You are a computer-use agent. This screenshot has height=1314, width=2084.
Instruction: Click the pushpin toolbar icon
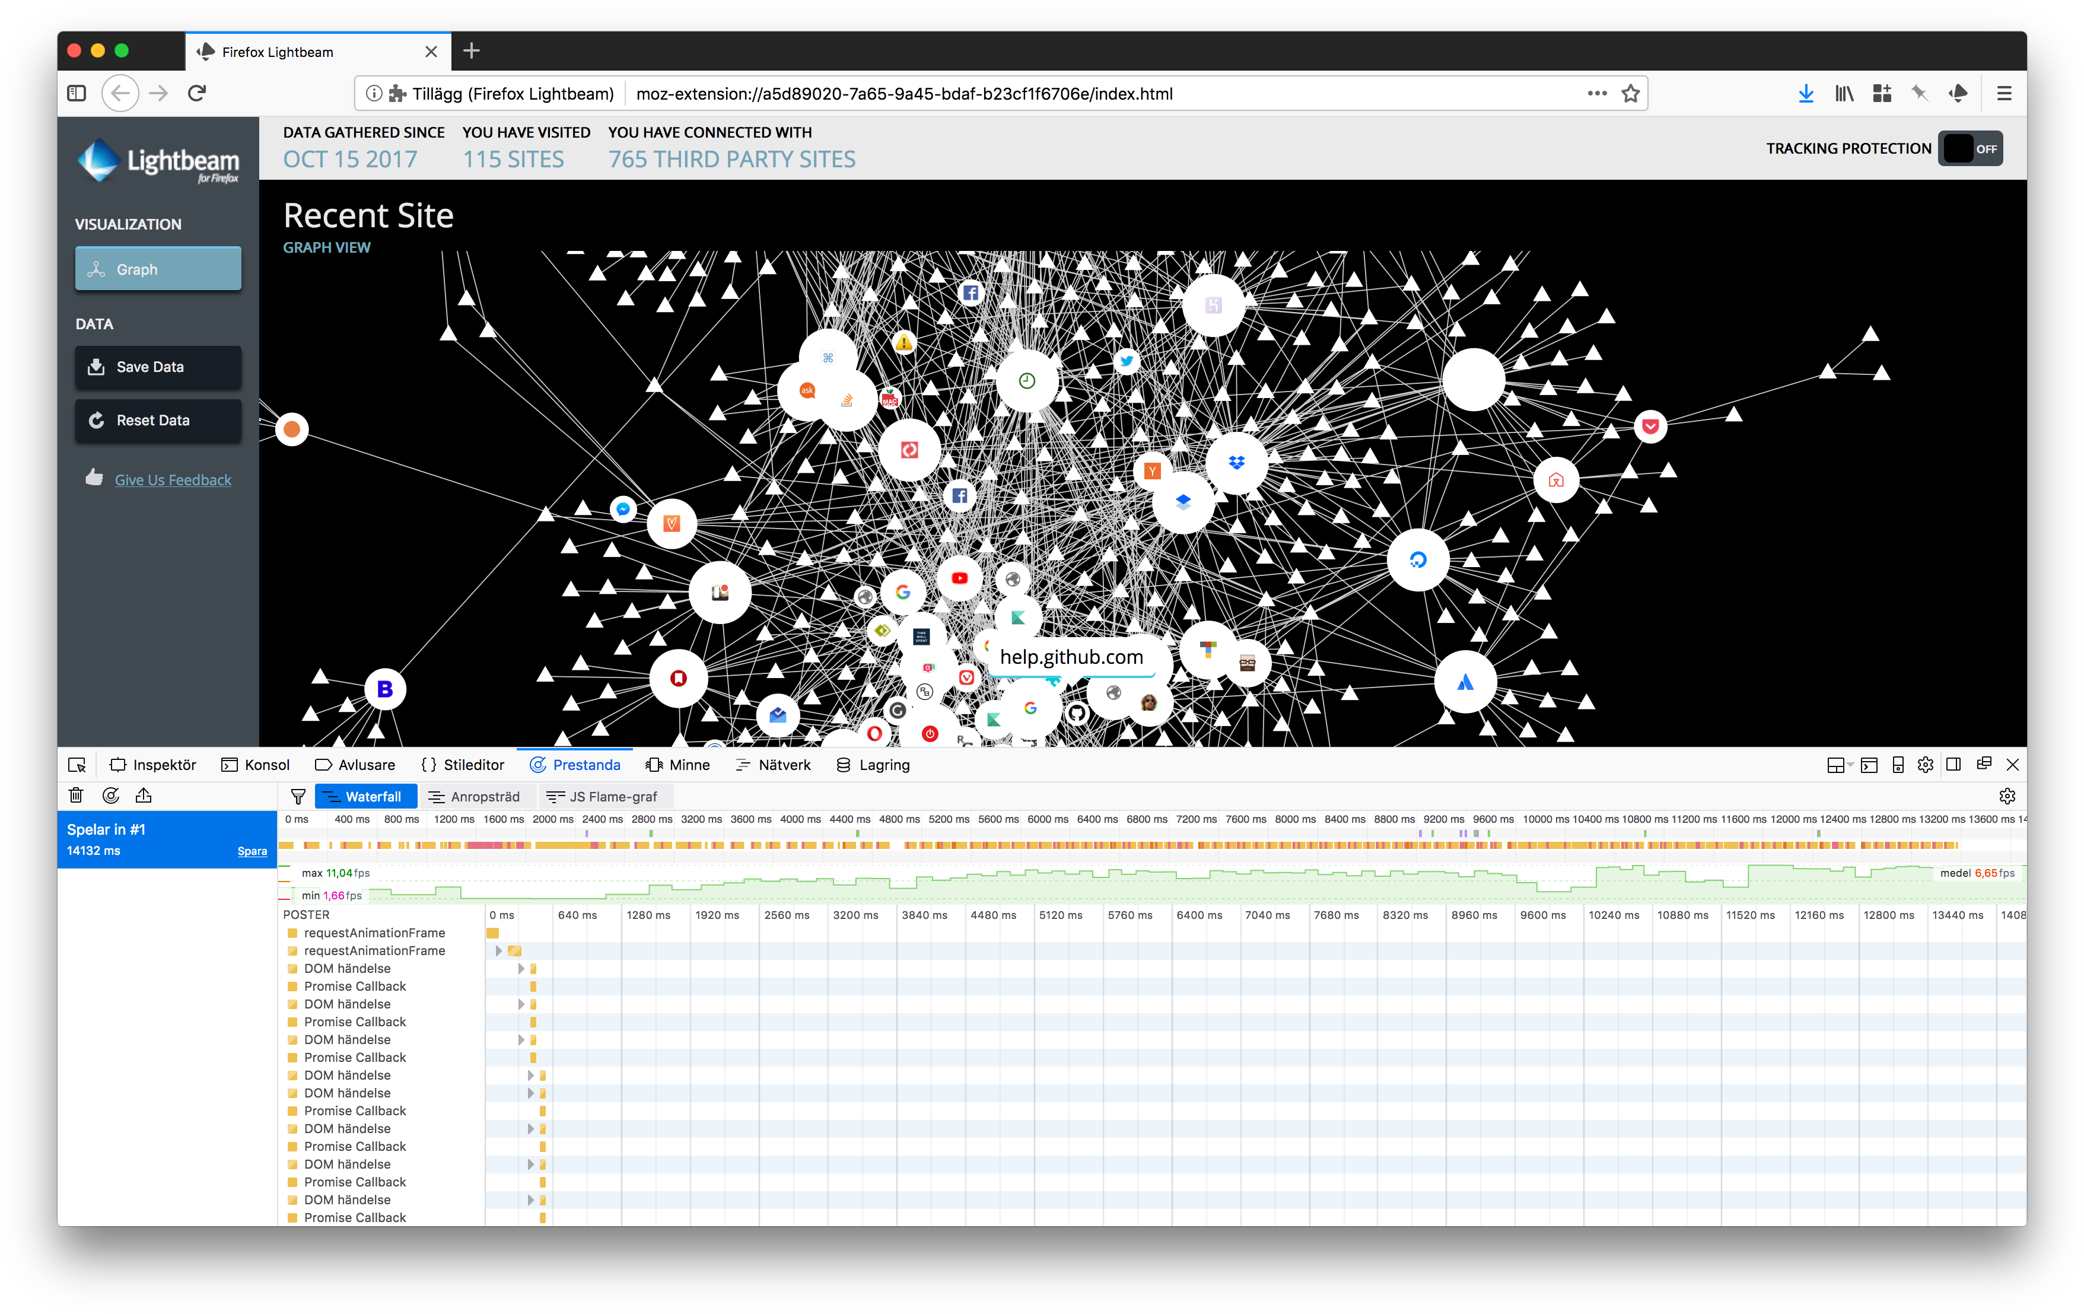point(1920,94)
